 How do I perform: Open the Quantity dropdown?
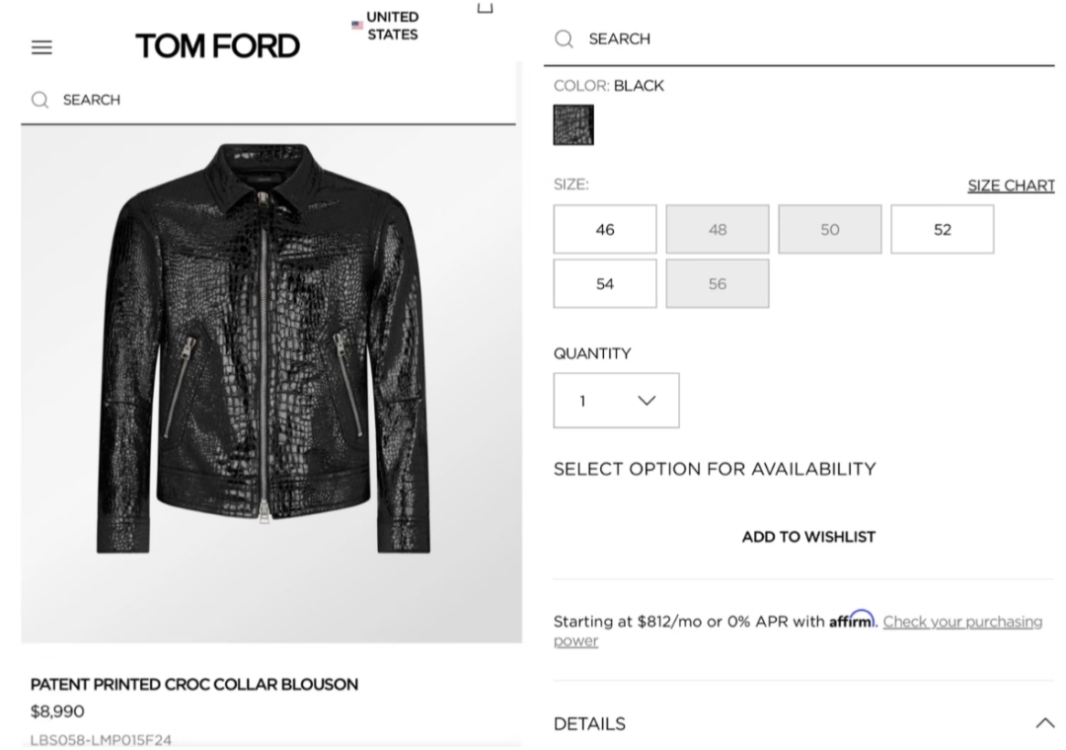click(x=616, y=401)
